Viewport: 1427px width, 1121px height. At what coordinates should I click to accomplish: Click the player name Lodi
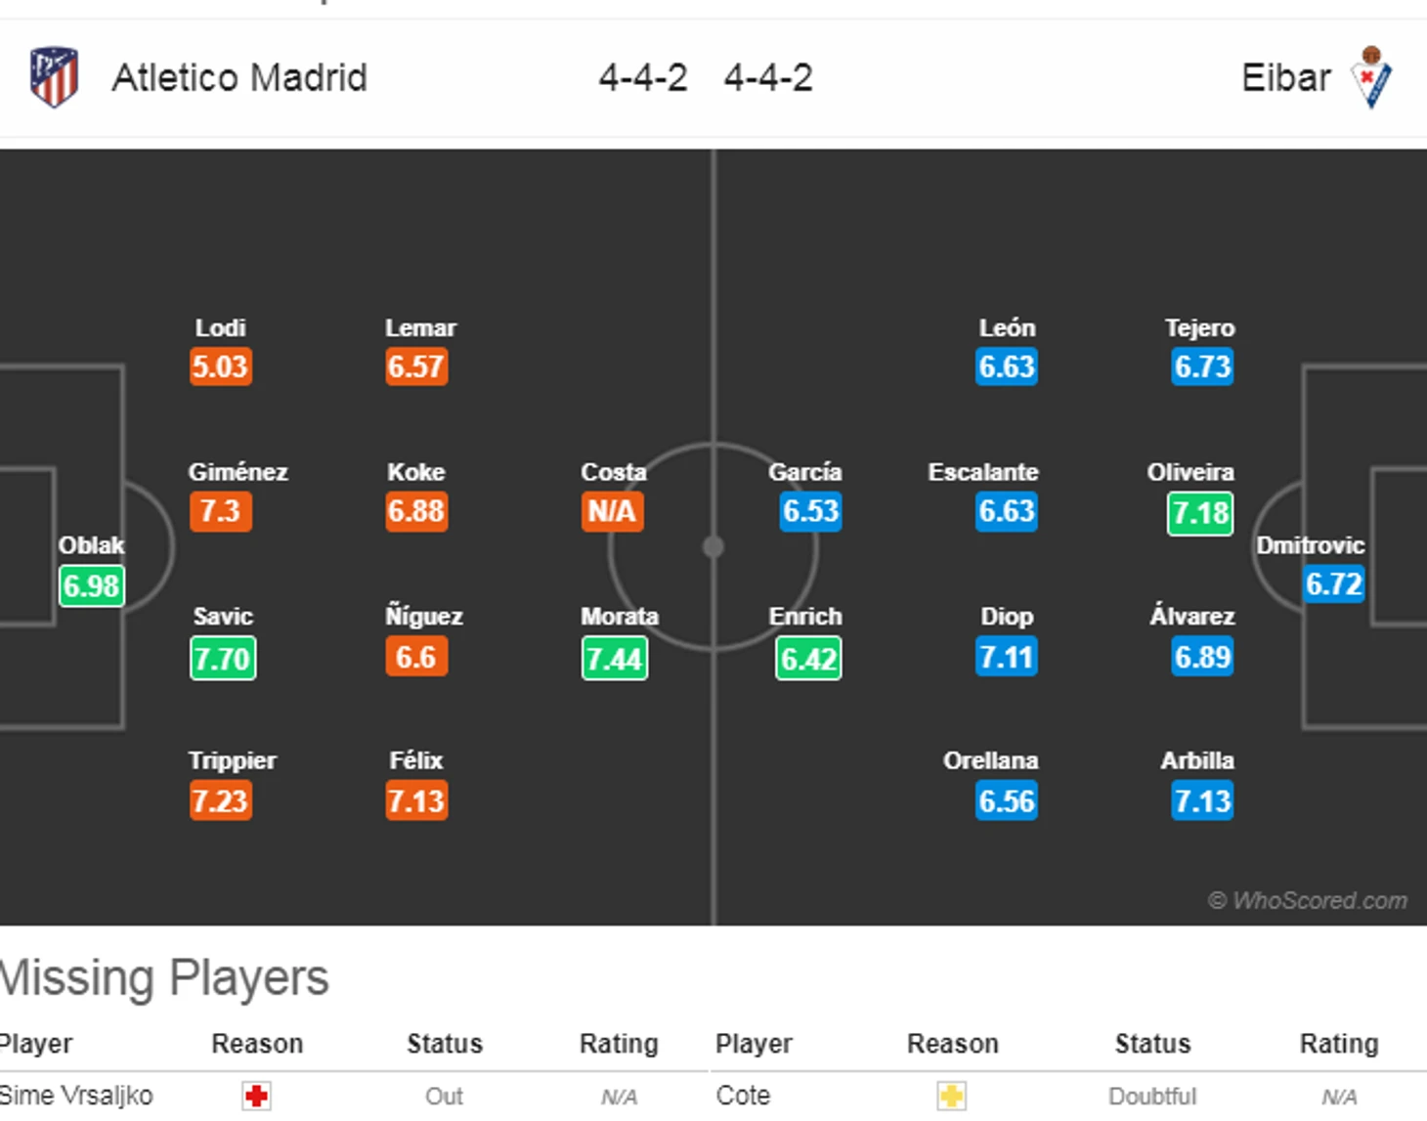220,328
